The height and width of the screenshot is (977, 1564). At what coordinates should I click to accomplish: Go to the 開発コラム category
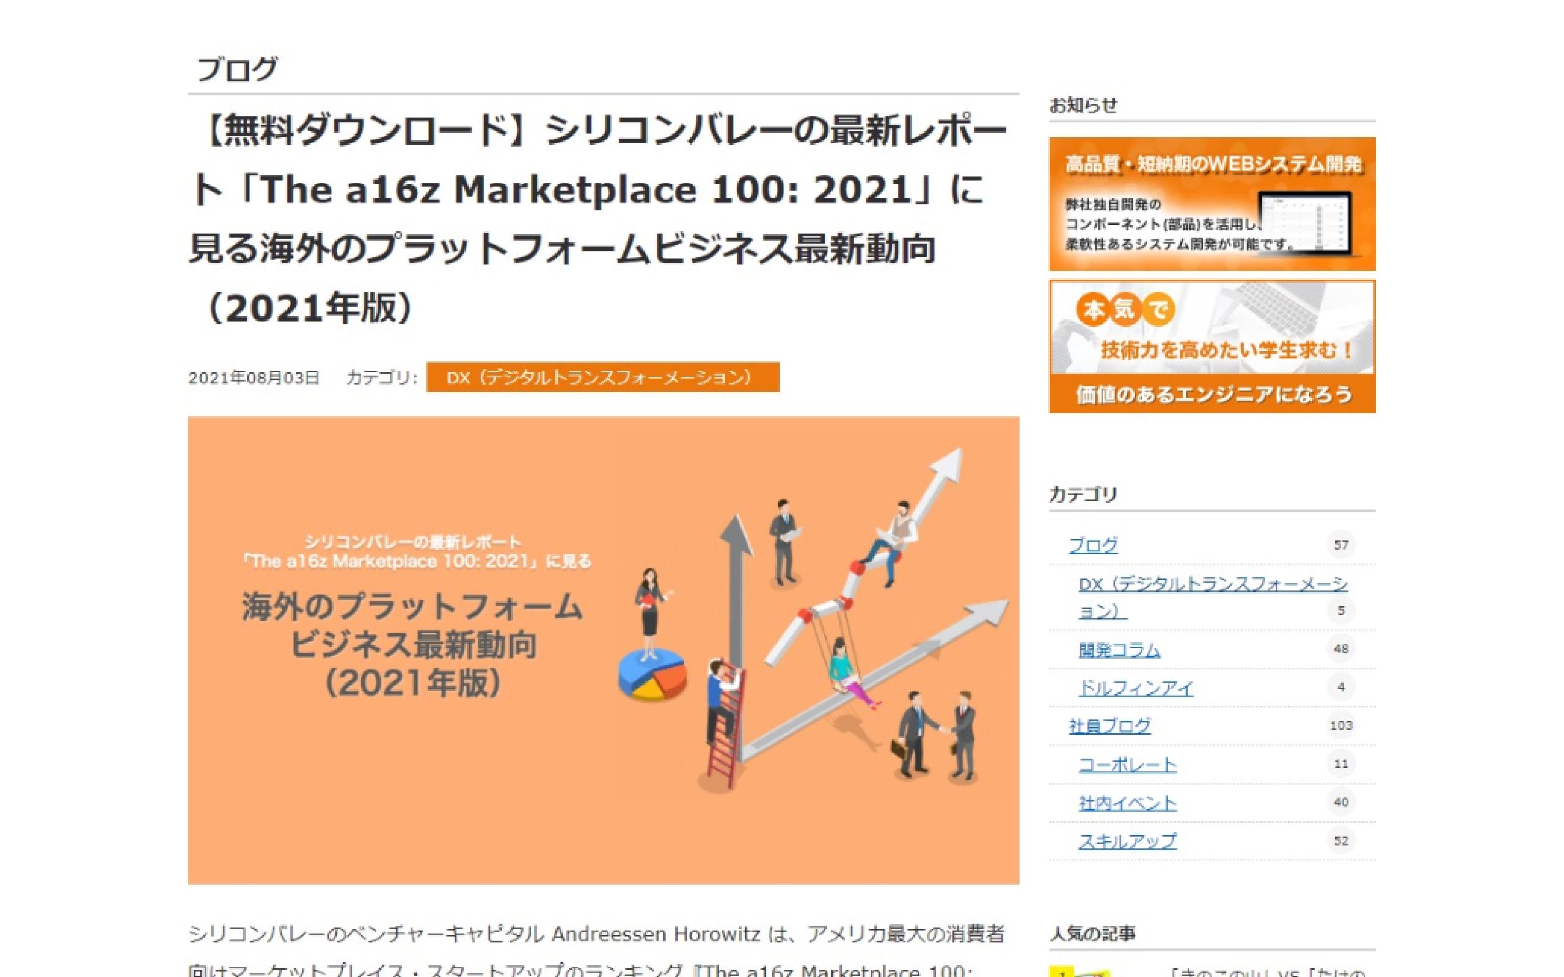pyautogui.click(x=1119, y=649)
